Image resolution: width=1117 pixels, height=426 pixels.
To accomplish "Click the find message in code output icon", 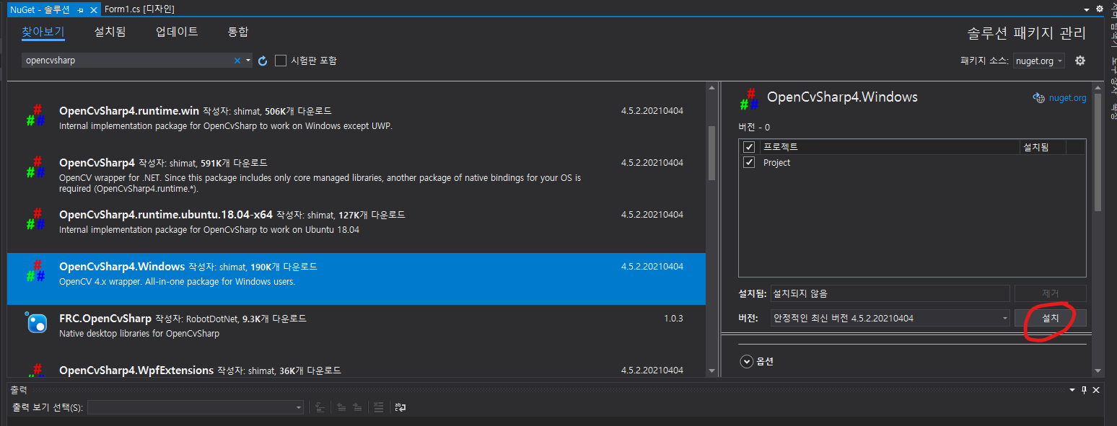I will [320, 407].
